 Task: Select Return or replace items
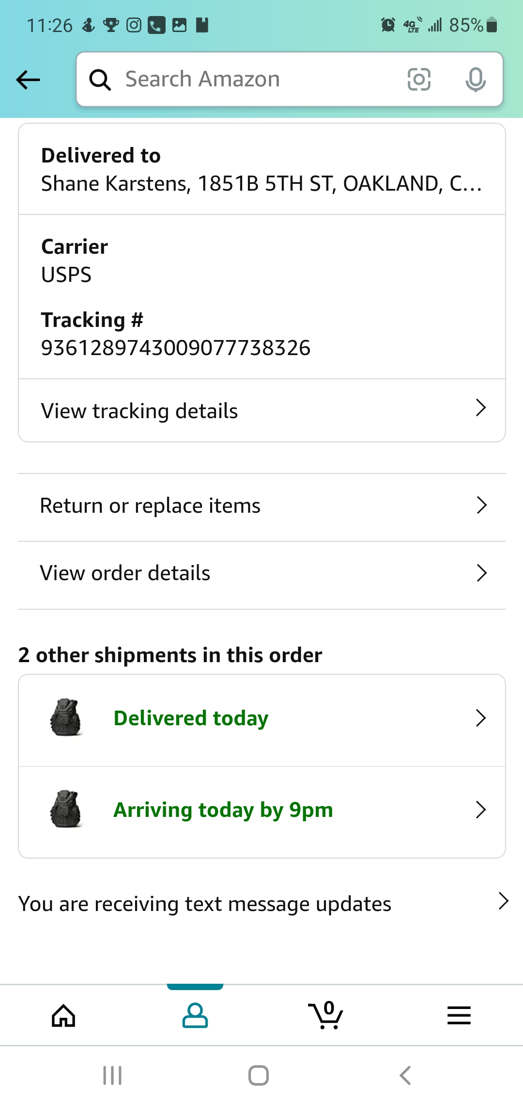tap(150, 506)
